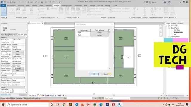191x107 pixels.
Task: Select ground floor in Project Browser
Action: click(178, 32)
